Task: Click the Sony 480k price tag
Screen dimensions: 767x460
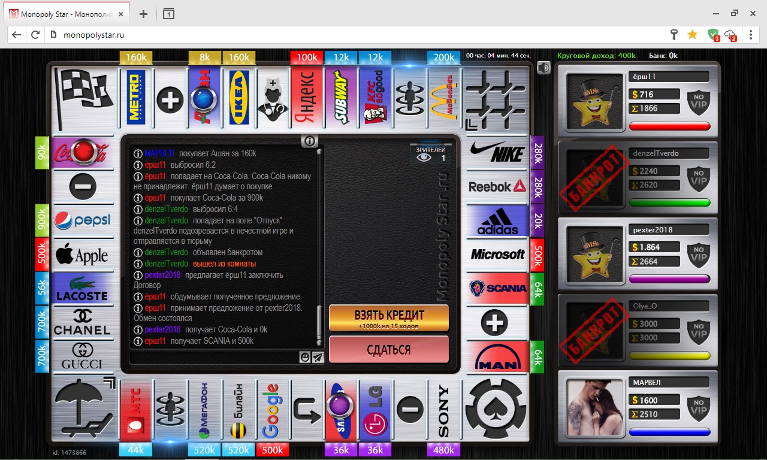Action: click(x=443, y=450)
